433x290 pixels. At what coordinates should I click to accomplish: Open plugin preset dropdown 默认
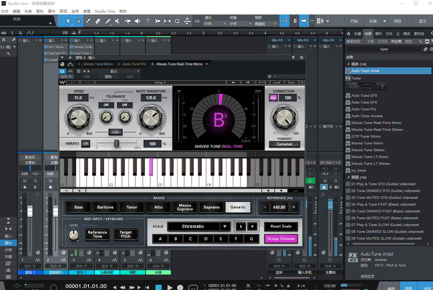tap(116, 71)
